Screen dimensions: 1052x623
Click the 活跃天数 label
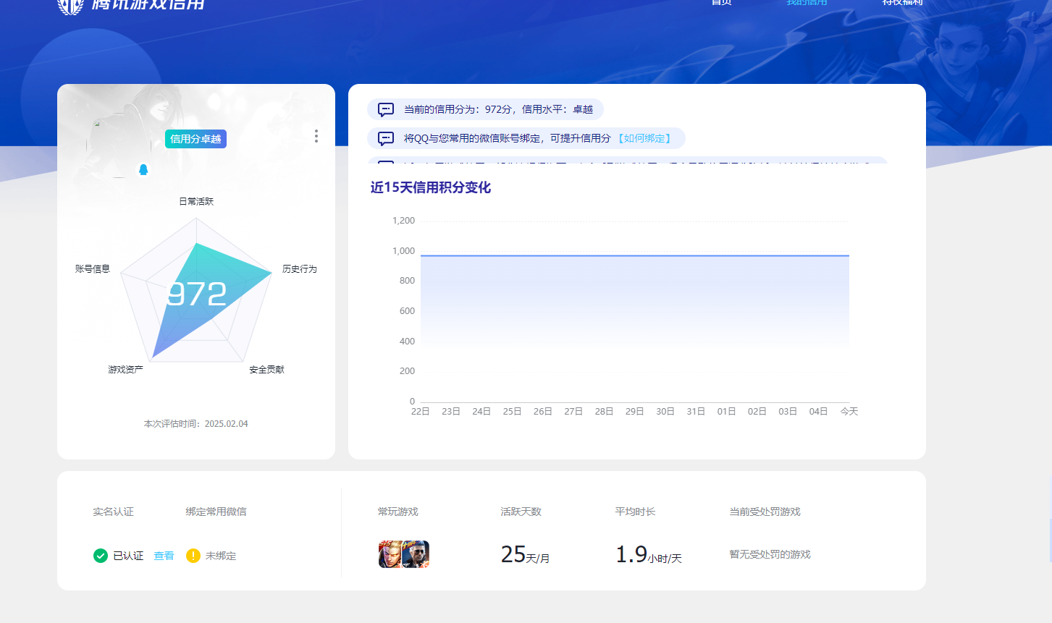(x=521, y=512)
